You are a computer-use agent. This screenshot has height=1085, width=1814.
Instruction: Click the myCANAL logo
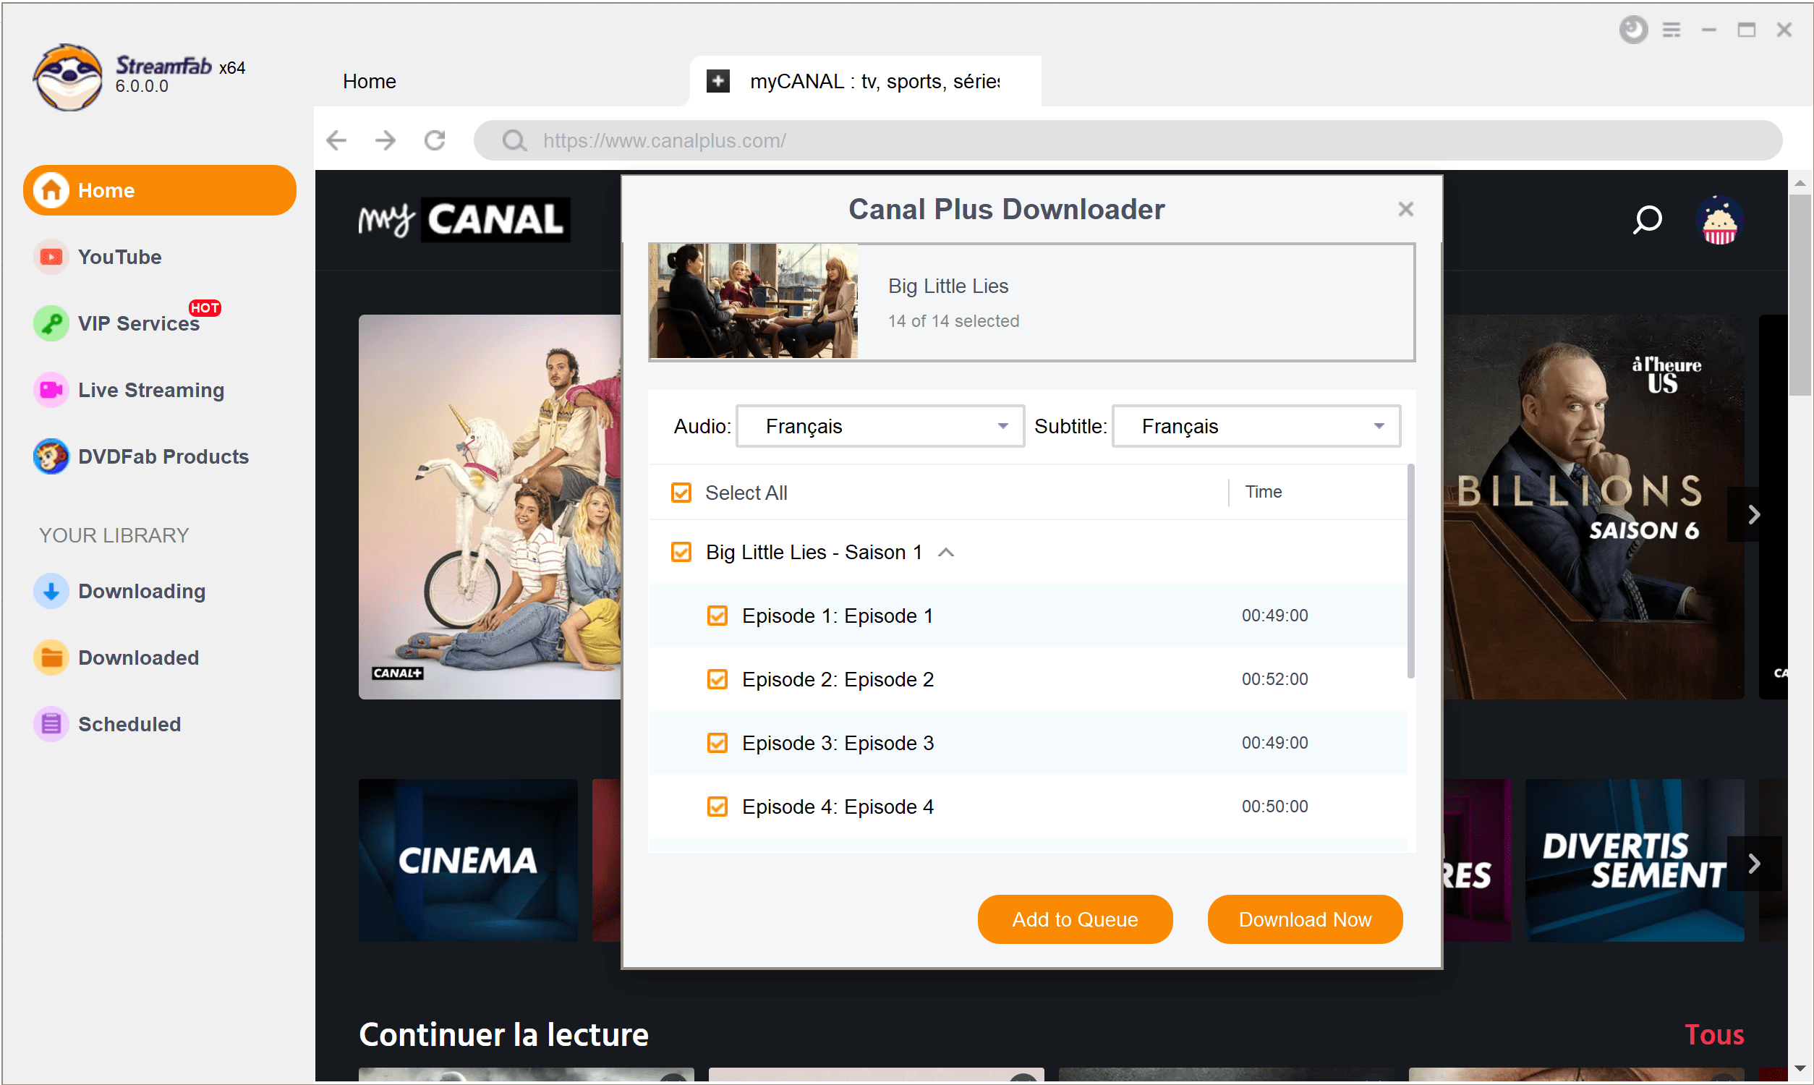click(x=464, y=219)
